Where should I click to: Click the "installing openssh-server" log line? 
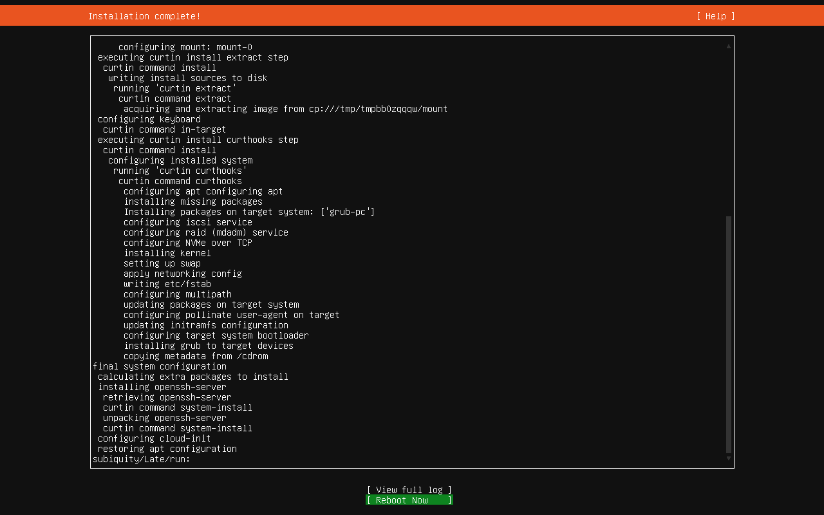coord(162,387)
